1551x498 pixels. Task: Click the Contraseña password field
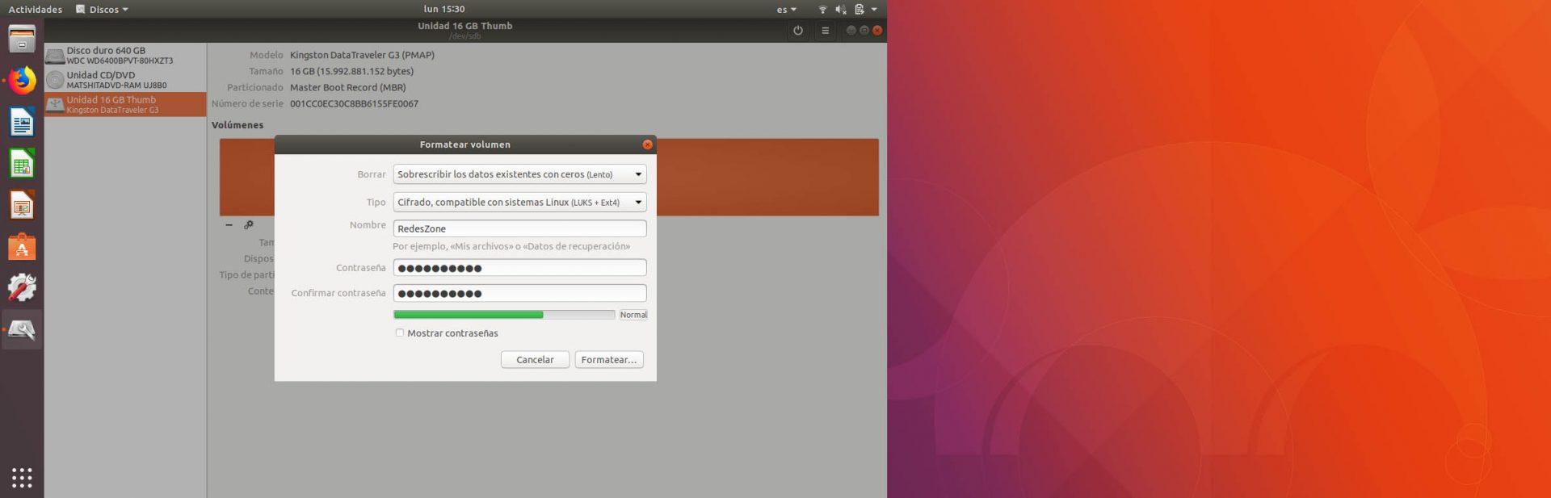519,268
